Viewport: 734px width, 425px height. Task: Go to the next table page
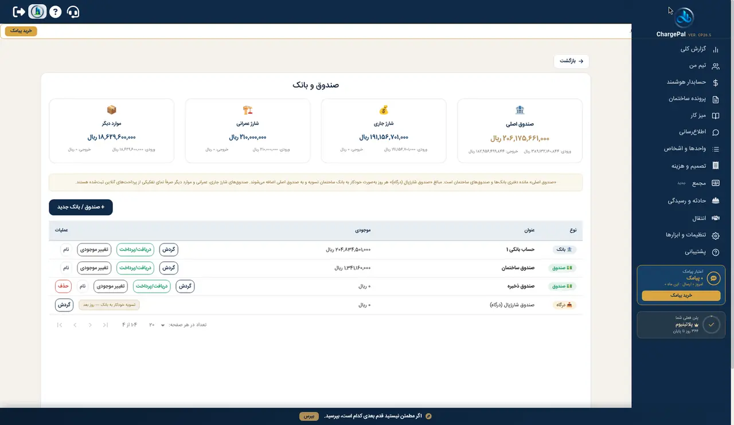coord(75,325)
